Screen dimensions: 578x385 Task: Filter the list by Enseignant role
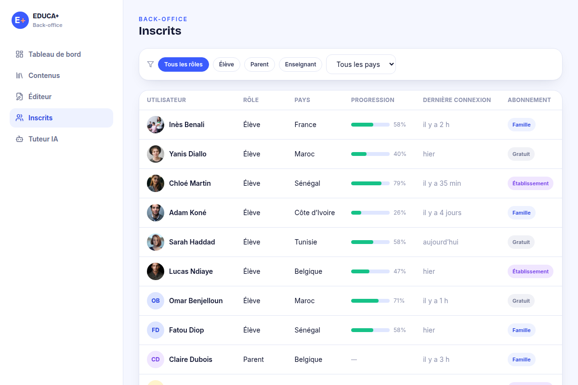[x=301, y=64]
